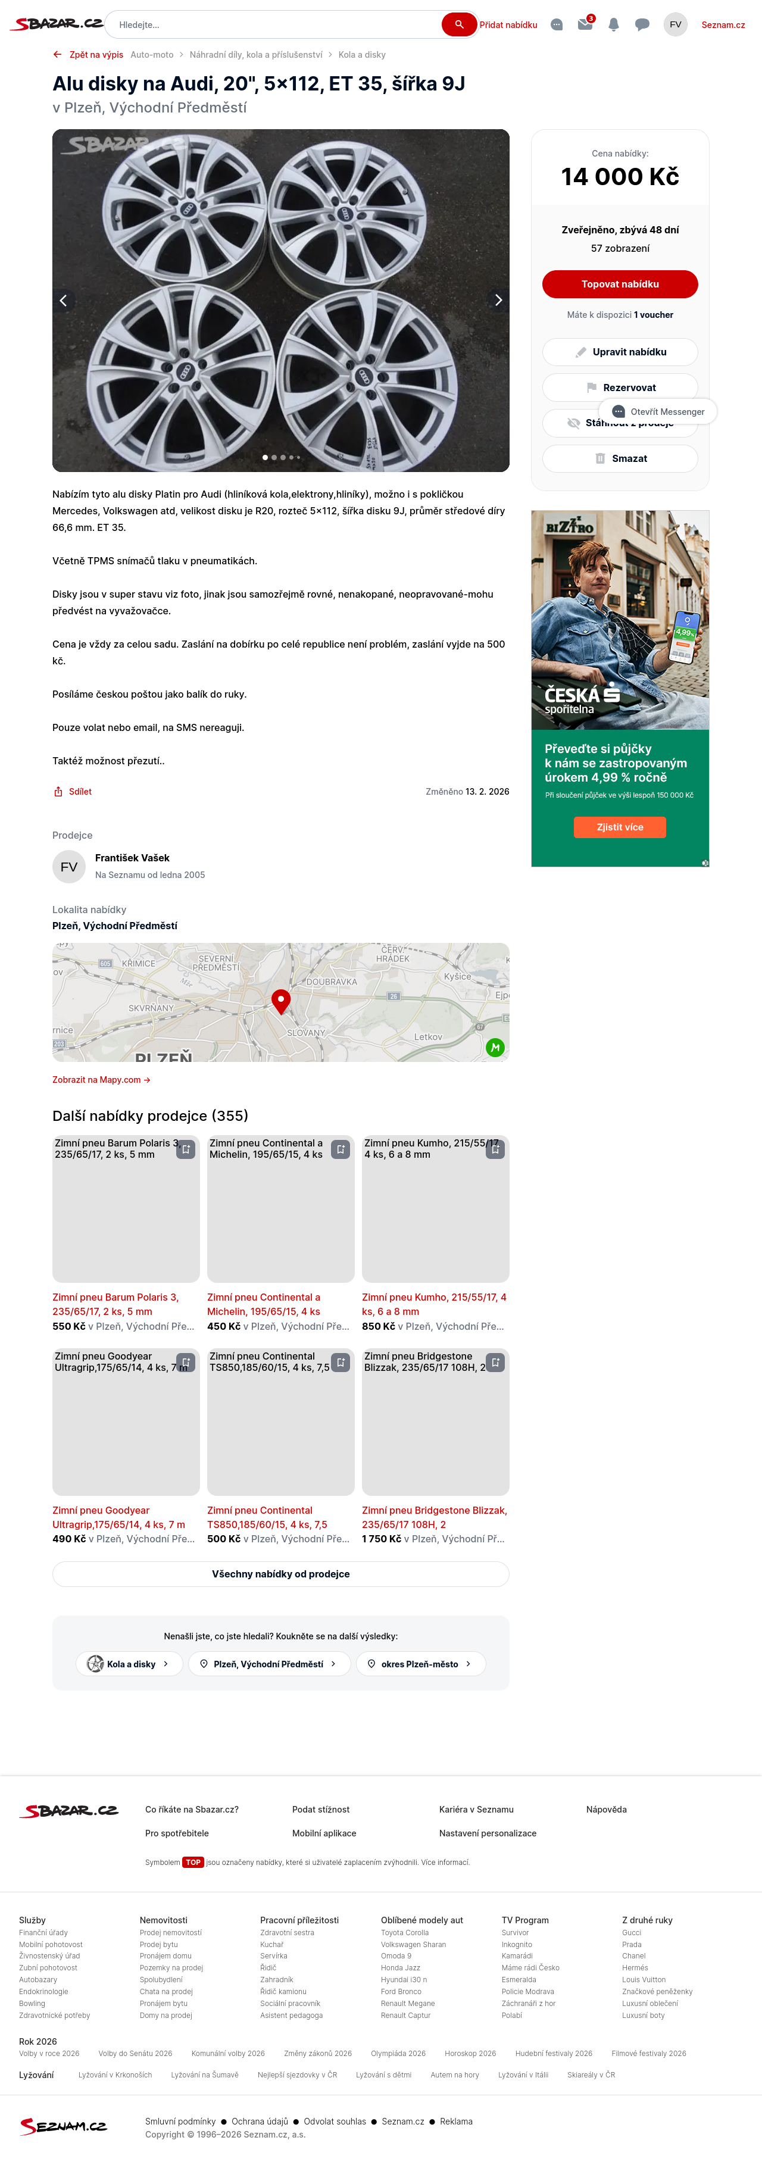Expand Kola a disky results chip
The height and width of the screenshot is (2159, 762).
pos(129,1664)
